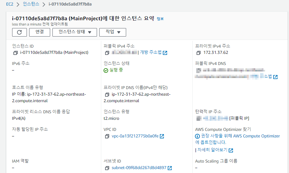The image size is (289, 173).
Task: Go to EC2 breadcrumb
Action: pos(10,4)
